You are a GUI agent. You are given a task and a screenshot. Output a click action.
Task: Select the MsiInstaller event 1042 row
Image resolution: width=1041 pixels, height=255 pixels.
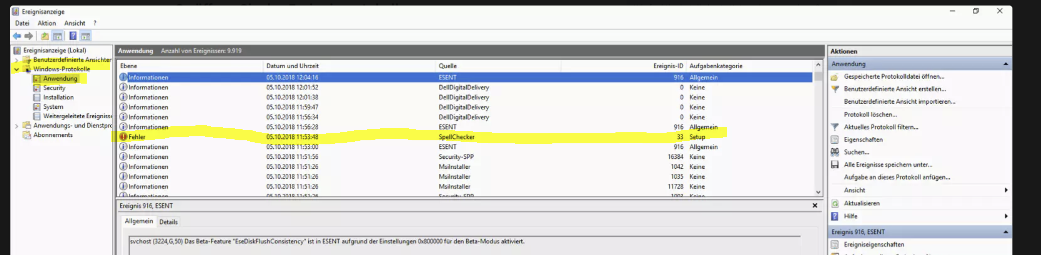click(x=465, y=167)
